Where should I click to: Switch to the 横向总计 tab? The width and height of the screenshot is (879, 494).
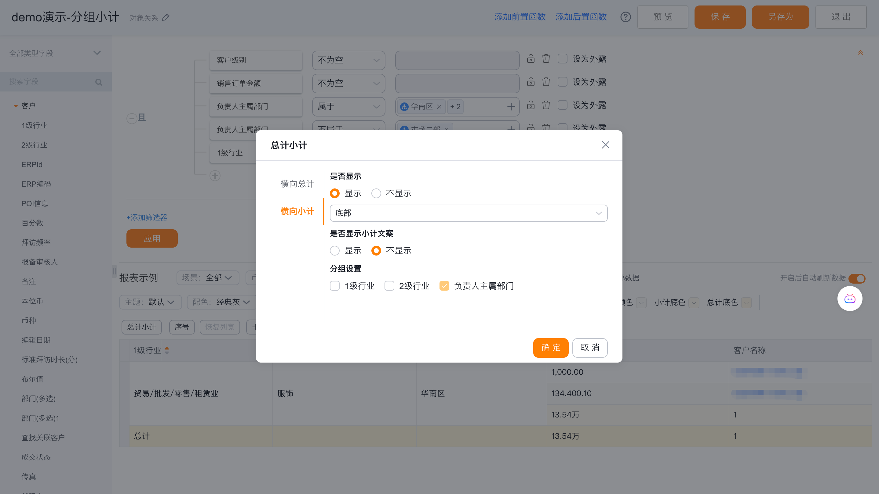pos(297,184)
